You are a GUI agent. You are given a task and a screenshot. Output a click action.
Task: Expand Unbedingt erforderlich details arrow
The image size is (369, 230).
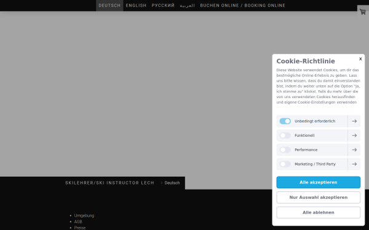click(x=354, y=121)
